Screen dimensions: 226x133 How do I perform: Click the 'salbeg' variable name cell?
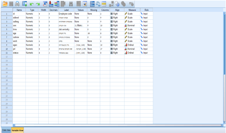[19, 22]
